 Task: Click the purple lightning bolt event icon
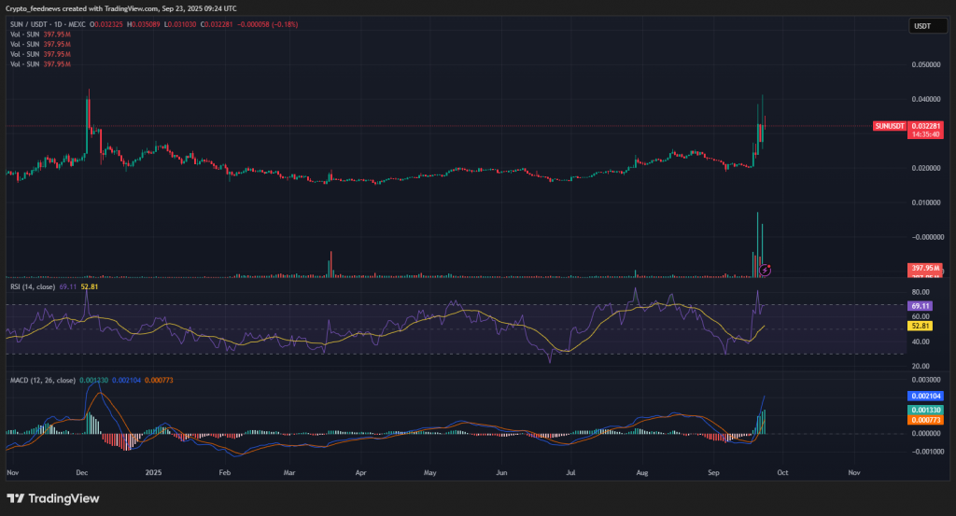pyautogui.click(x=766, y=270)
